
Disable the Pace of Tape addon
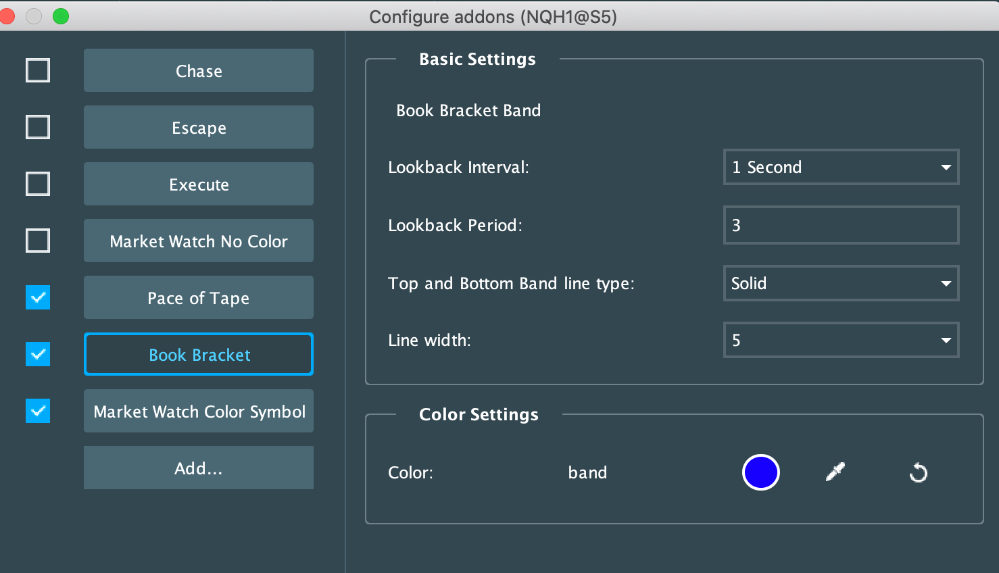(x=37, y=297)
